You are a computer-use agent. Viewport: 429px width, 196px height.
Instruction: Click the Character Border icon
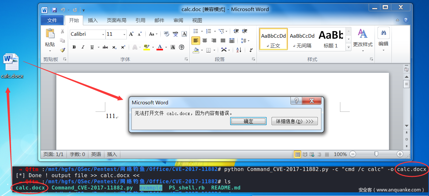point(184,34)
